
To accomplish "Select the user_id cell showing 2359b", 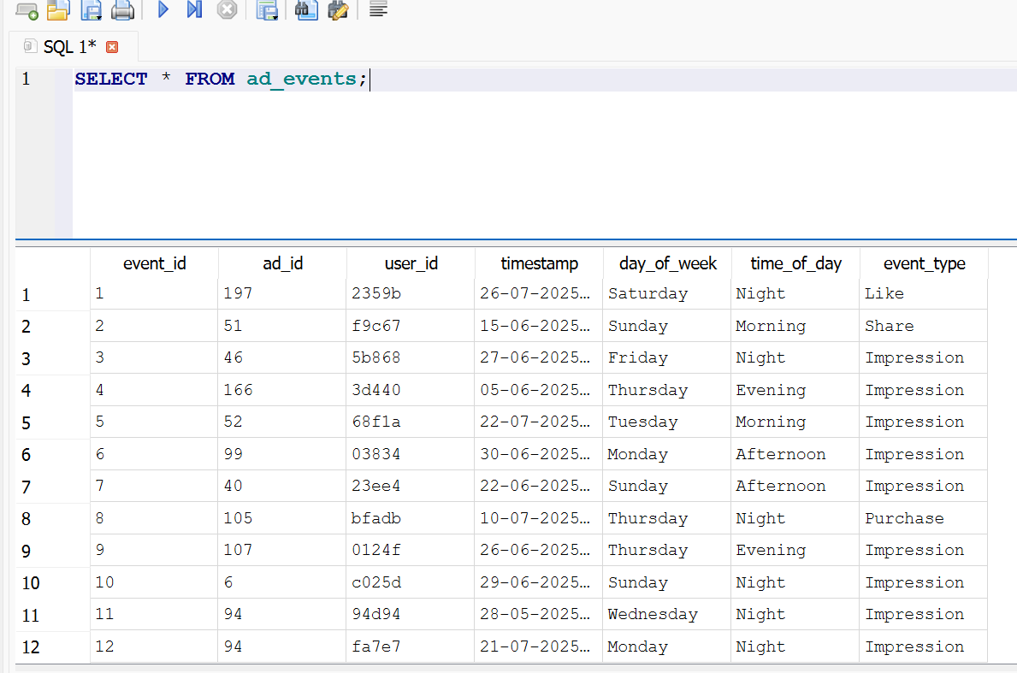I will point(376,293).
